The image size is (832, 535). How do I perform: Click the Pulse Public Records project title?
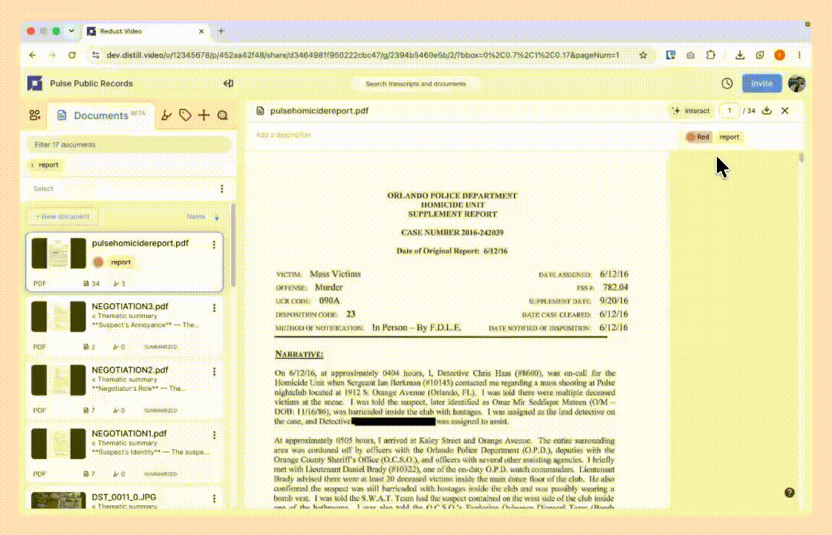pyautogui.click(x=91, y=83)
